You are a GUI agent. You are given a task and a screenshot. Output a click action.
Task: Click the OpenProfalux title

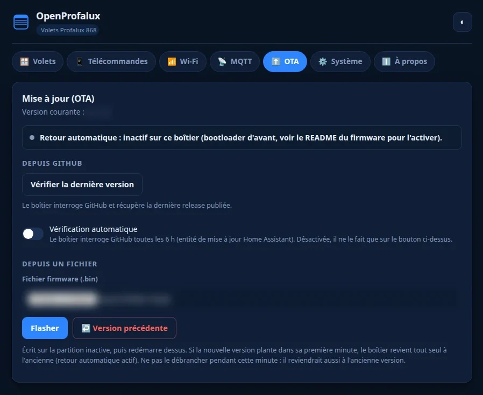click(68, 16)
